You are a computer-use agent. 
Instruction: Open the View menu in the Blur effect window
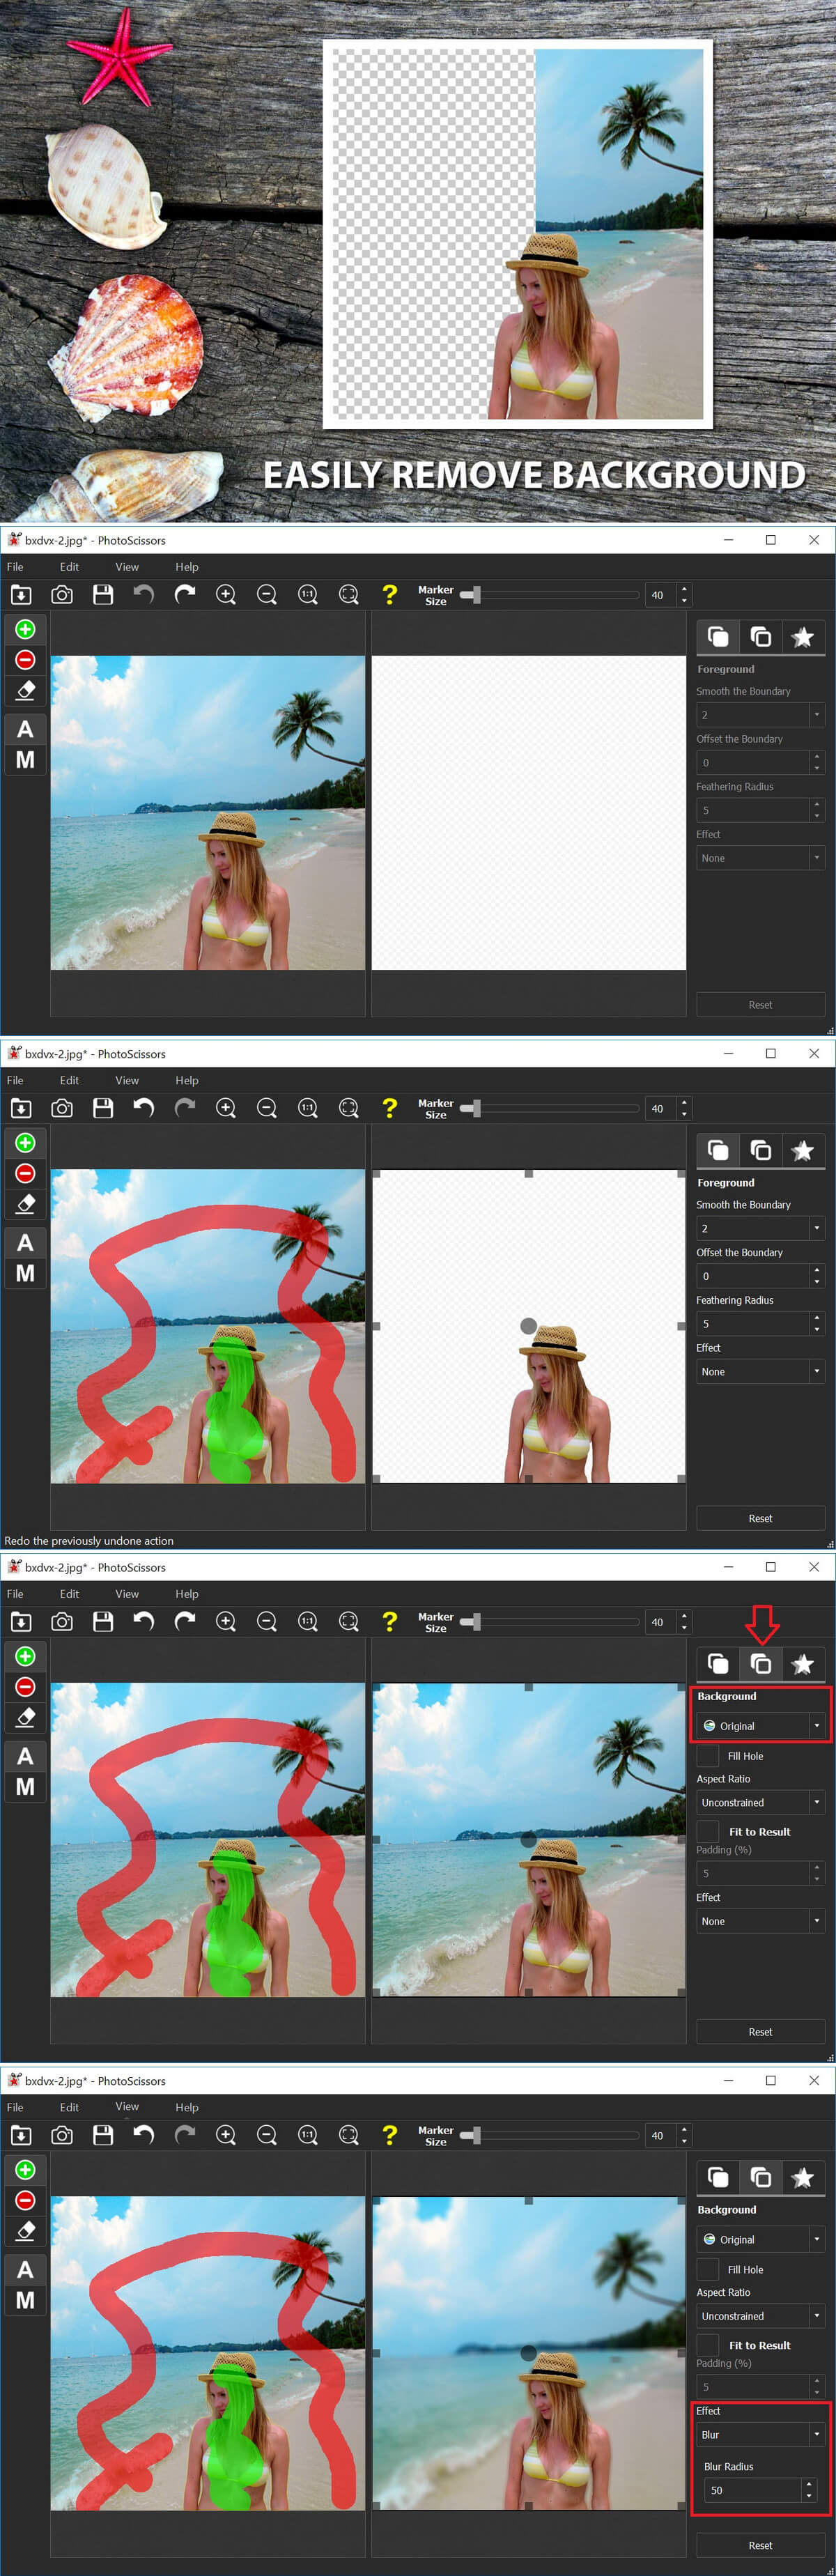[127, 2107]
